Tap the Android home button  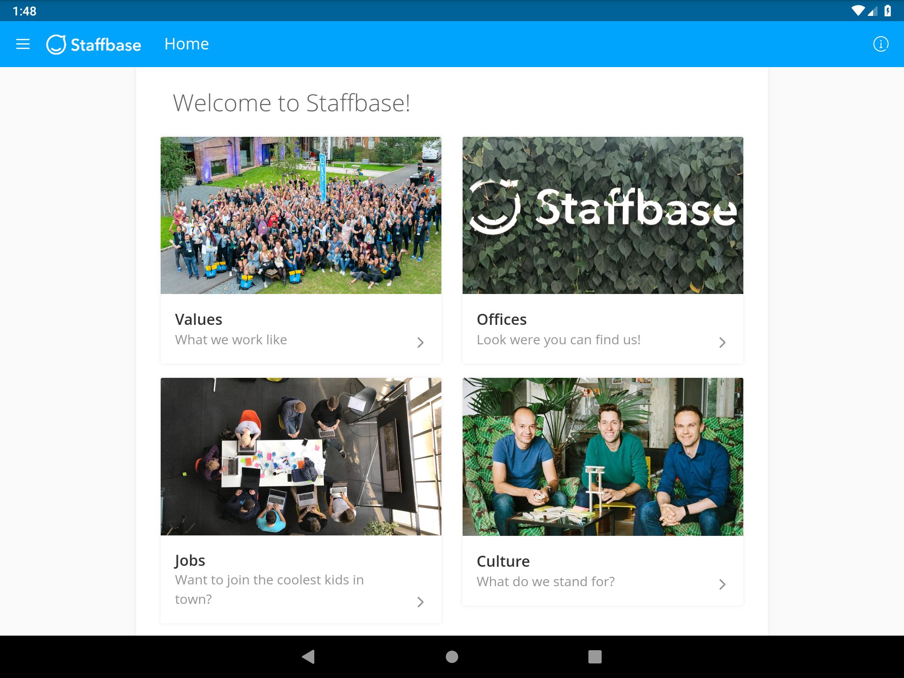(452, 657)
